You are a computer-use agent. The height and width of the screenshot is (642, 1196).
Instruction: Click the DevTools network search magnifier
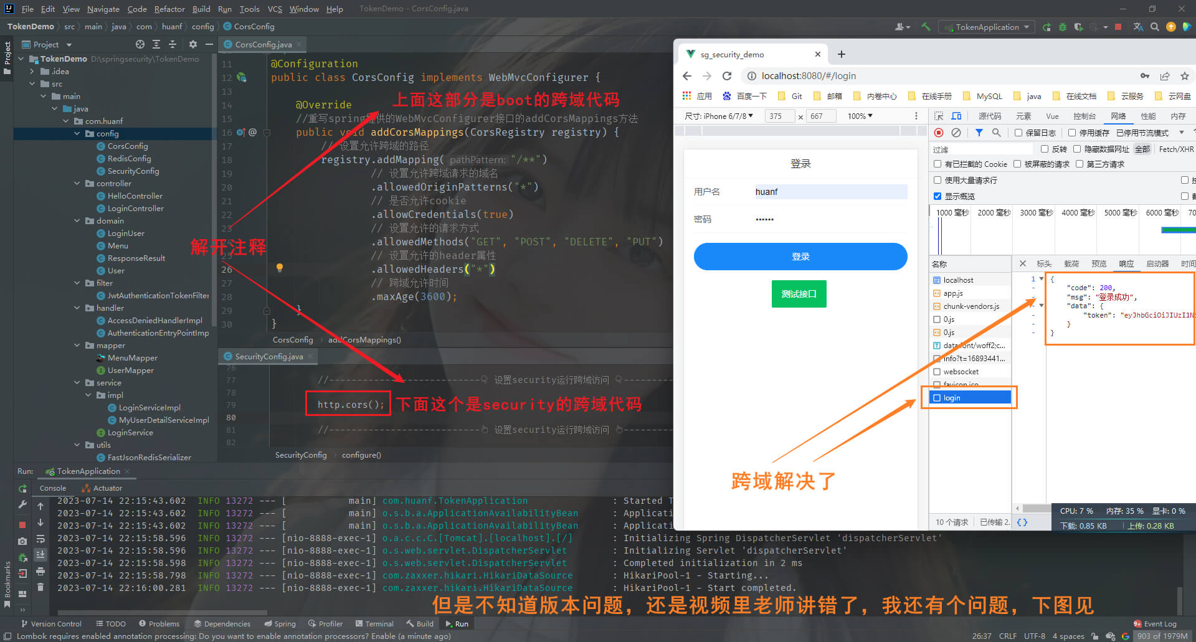997,133
